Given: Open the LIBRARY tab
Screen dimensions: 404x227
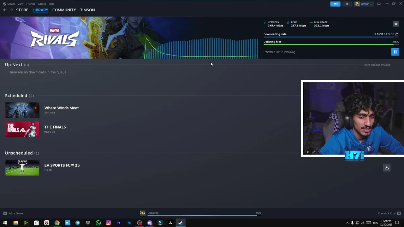Looking at the screenshot, I should pyautogui.click(x=40, y=10).
